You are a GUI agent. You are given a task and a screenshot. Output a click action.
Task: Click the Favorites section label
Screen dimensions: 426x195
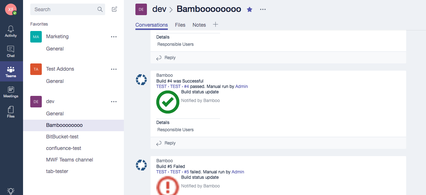click(39, 24)
